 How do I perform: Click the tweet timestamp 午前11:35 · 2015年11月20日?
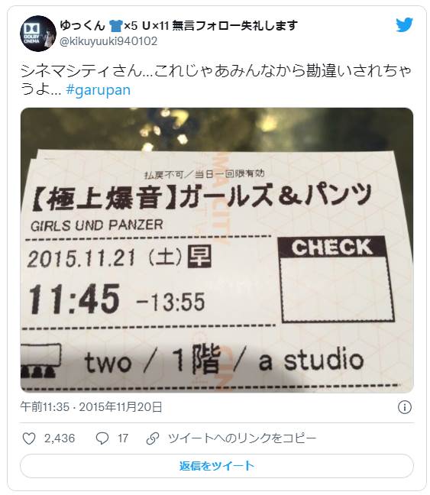(x=91, y=407)
